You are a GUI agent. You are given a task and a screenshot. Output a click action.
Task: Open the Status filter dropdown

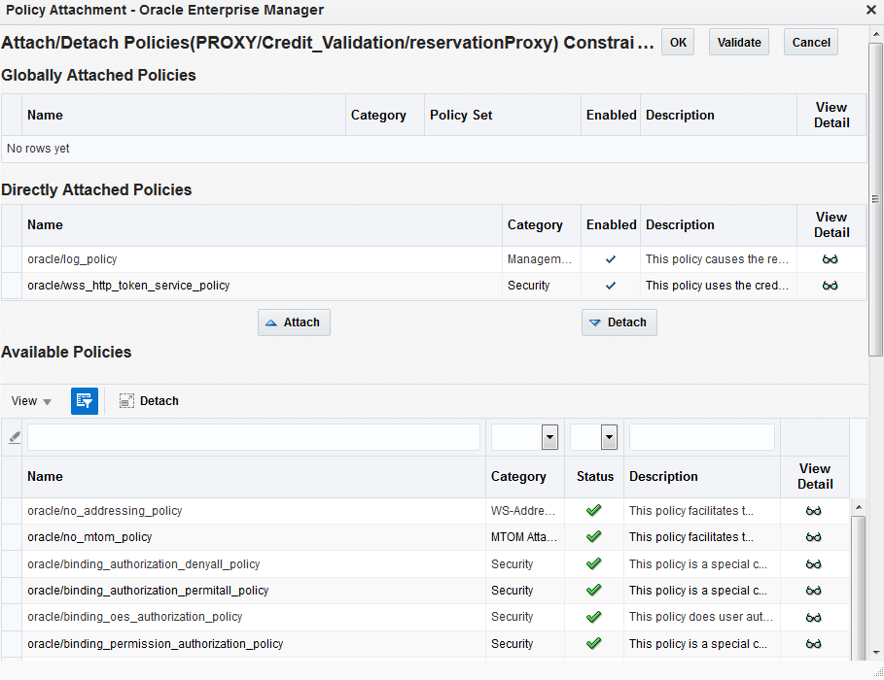tap(609, 437)
